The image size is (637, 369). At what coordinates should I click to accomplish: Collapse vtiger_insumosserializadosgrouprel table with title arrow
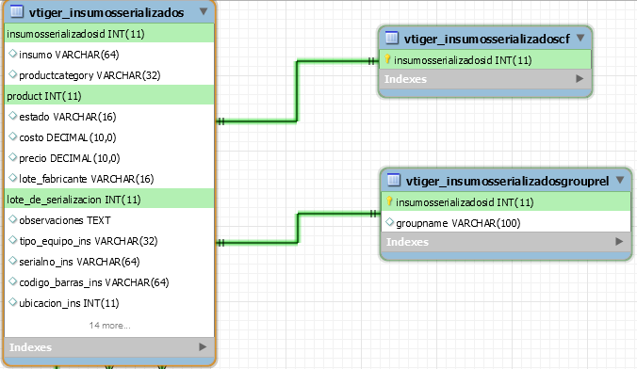pos(620,180)
